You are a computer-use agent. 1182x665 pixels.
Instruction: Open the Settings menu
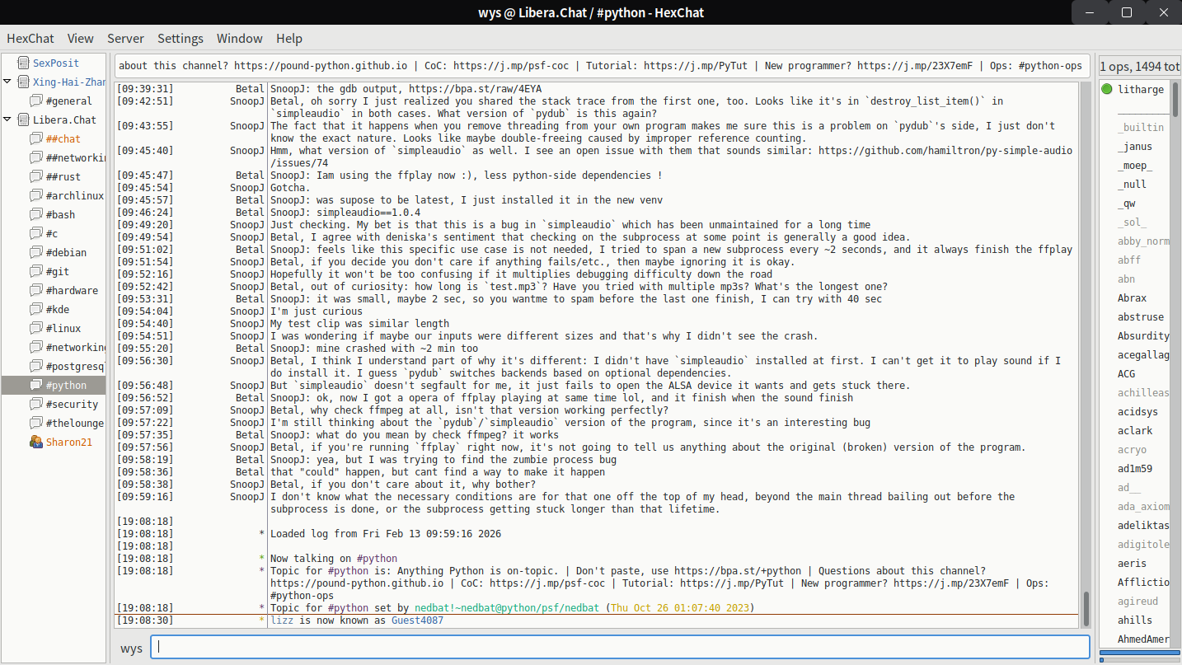[x=180, y=39]
